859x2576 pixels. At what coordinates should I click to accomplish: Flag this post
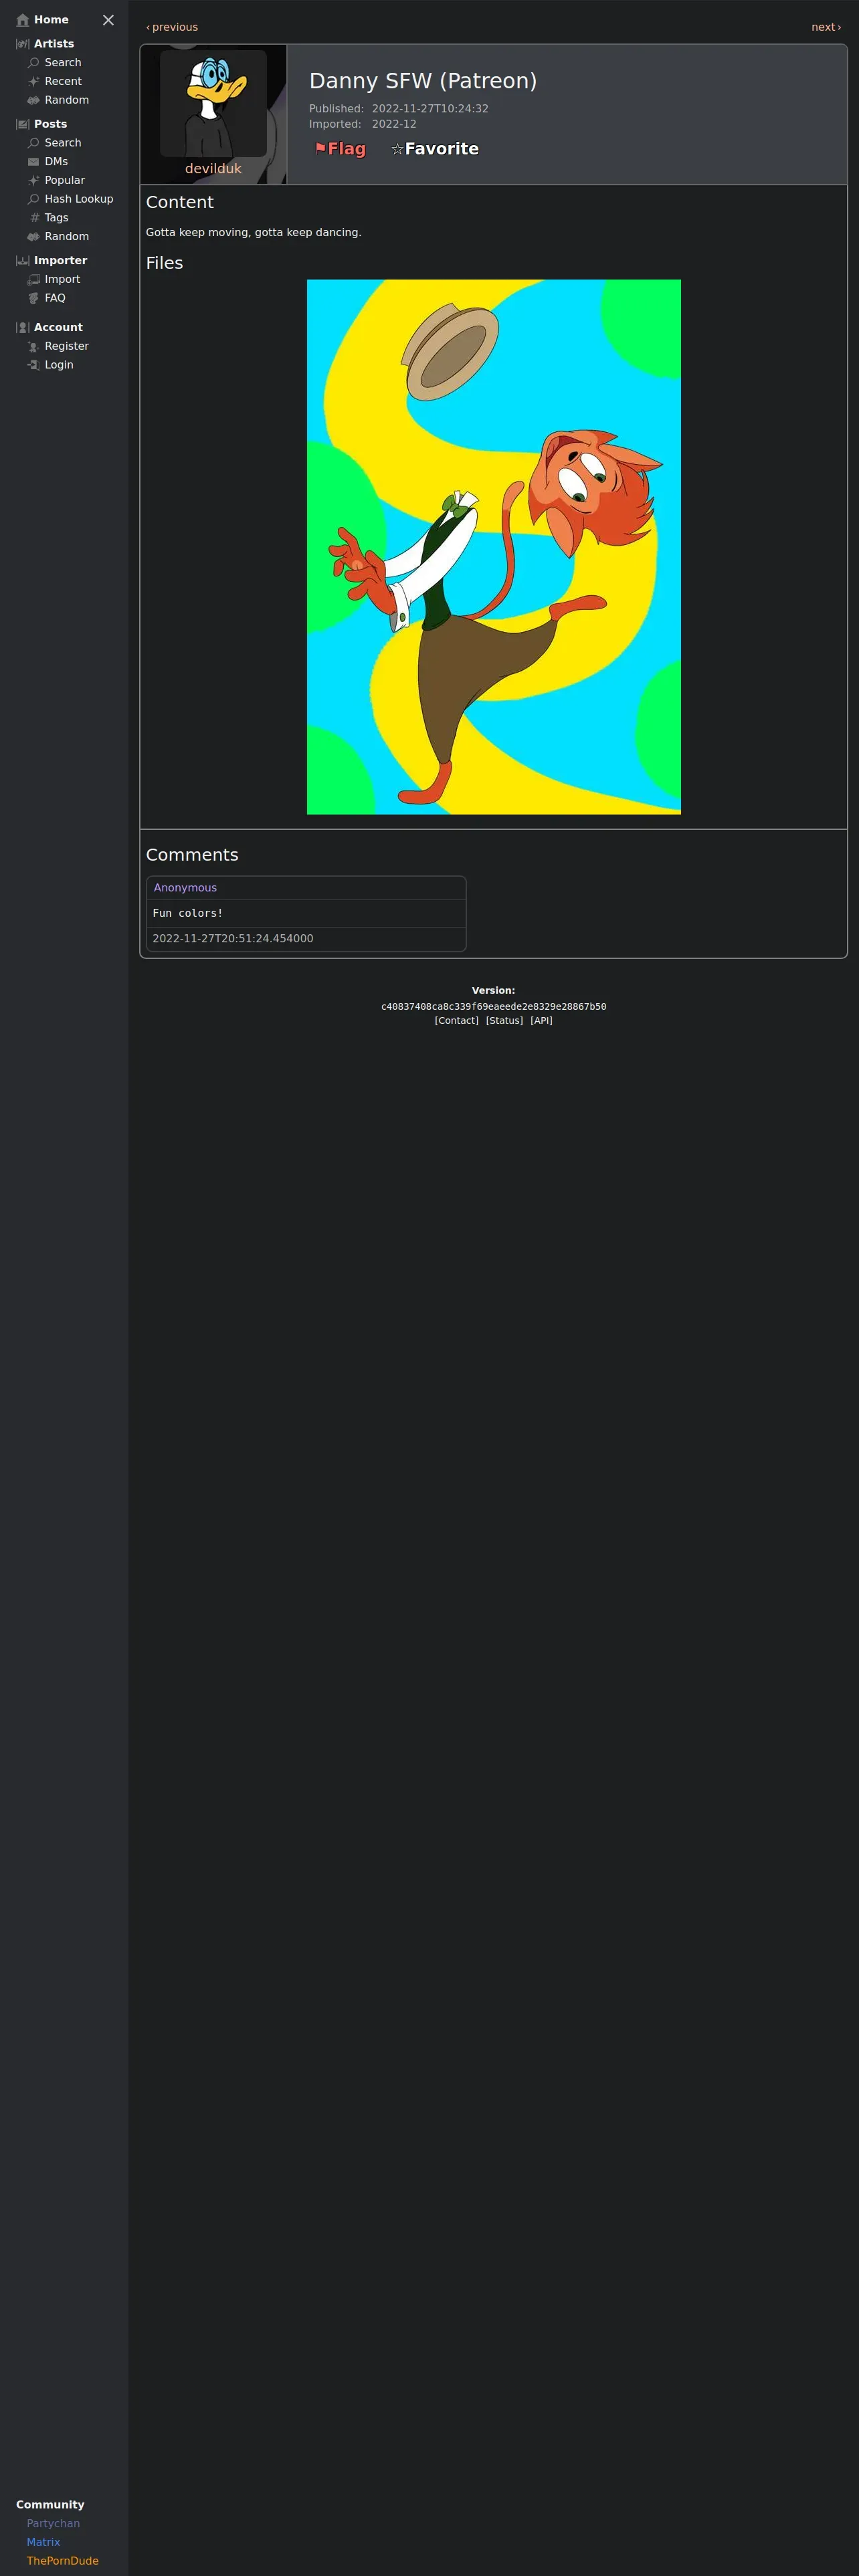click(340, 149)
